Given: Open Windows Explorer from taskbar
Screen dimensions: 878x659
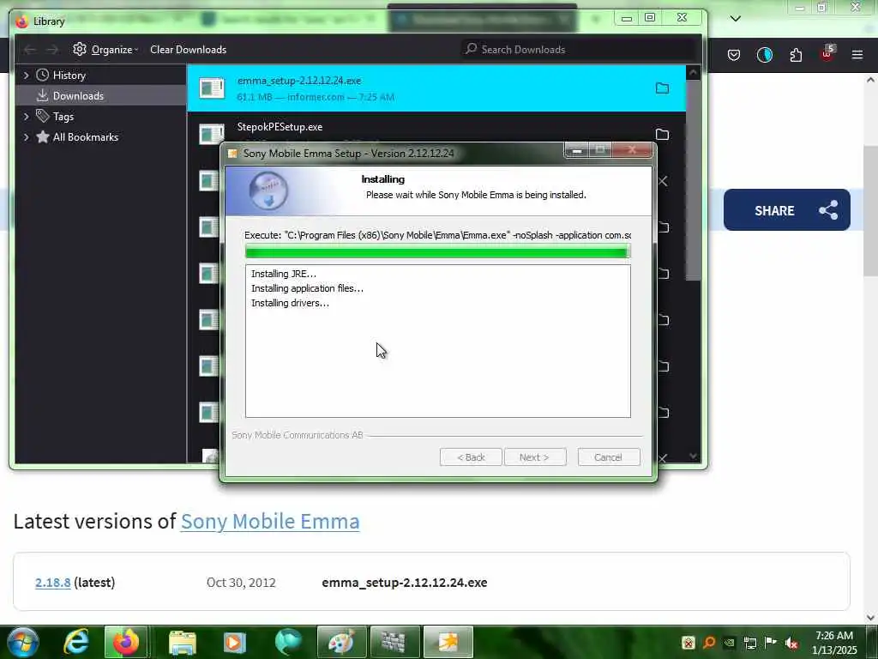Looking at the screenshot, I should [x=183, y=642].
